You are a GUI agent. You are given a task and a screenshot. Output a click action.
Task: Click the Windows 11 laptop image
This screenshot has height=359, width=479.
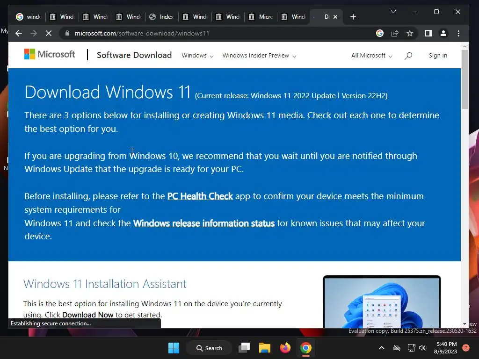(382, 302)
